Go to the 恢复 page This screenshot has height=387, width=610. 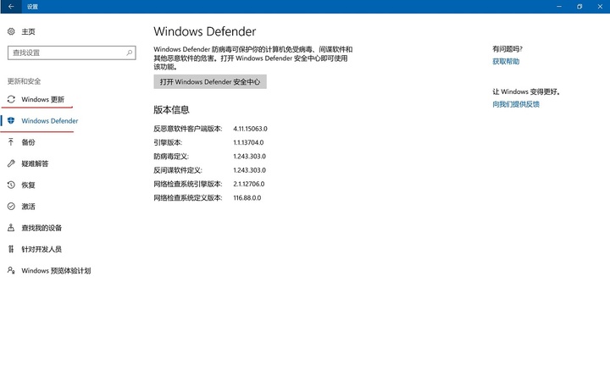pyautogui.click(x=28, y=185)
